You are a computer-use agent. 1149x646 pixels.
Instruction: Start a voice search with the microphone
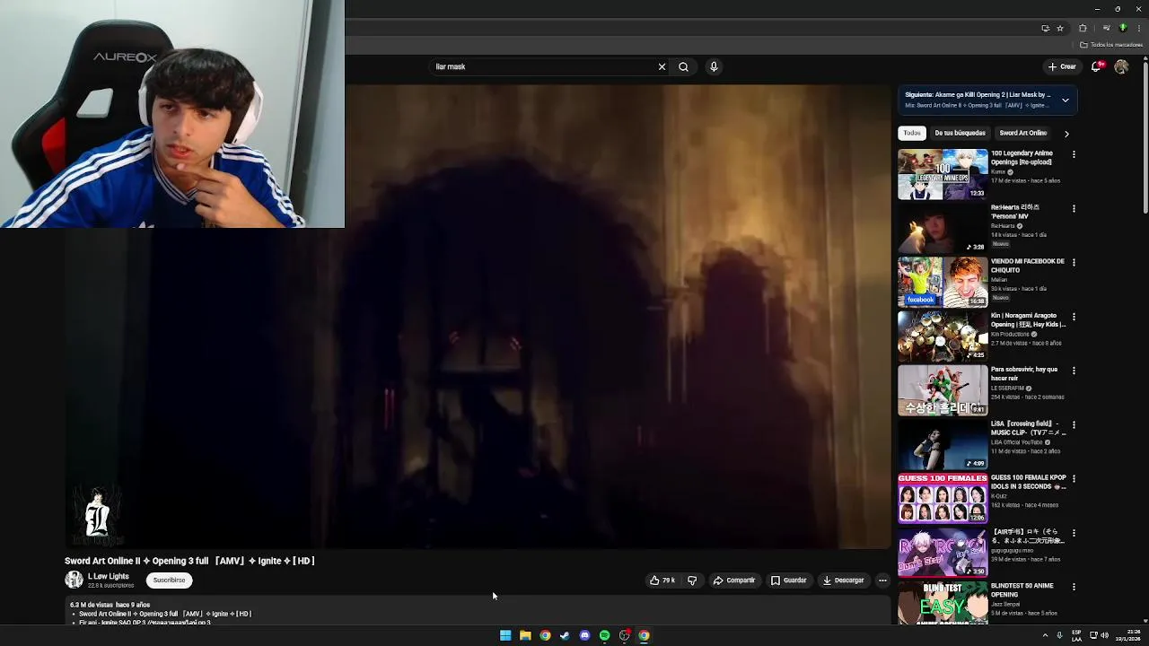pos(714,66)
